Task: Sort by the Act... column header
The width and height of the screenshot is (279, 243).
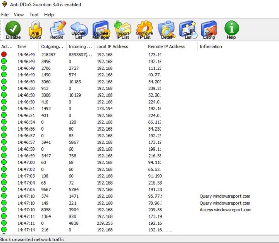Action: pyautogui.click(x=7, y=47)
